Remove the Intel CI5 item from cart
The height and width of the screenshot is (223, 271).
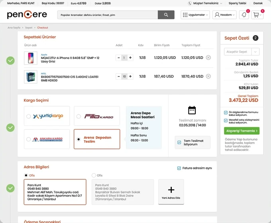[208, 76]
